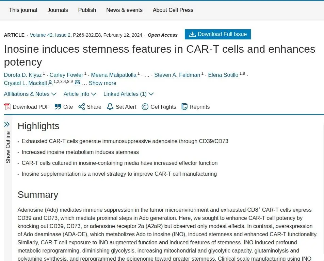Expand Affiliations & Notes dropdown
The height and width of the screenshot is (261, 324).
(x=30, y=94)
